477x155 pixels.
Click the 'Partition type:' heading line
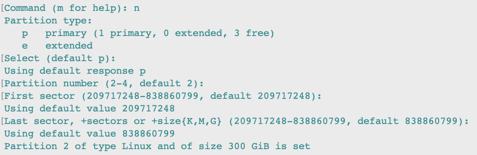[x=48, y=21]
